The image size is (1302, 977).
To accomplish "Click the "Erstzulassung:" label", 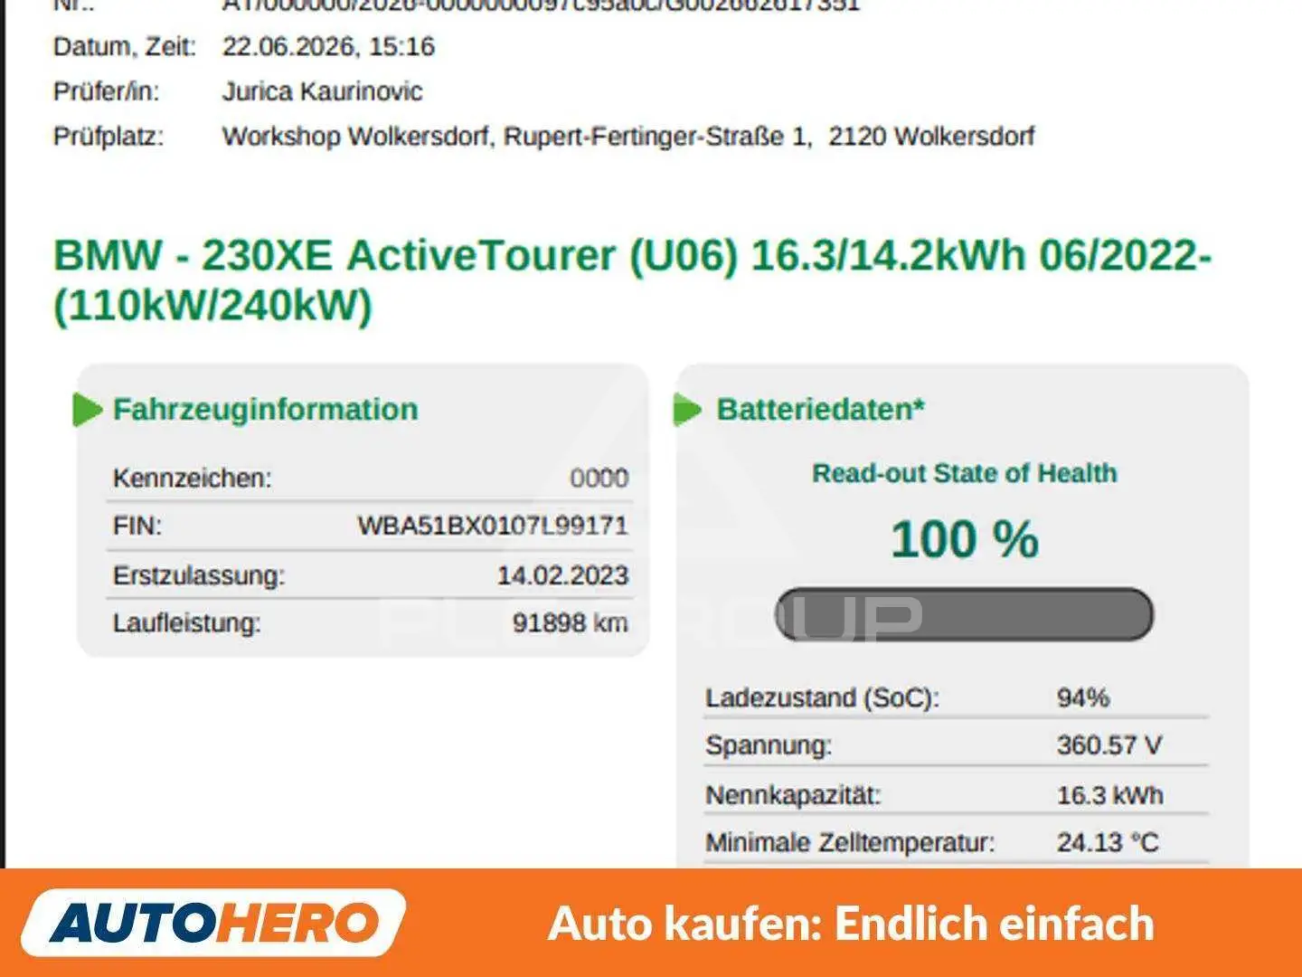I will point(198,575).
